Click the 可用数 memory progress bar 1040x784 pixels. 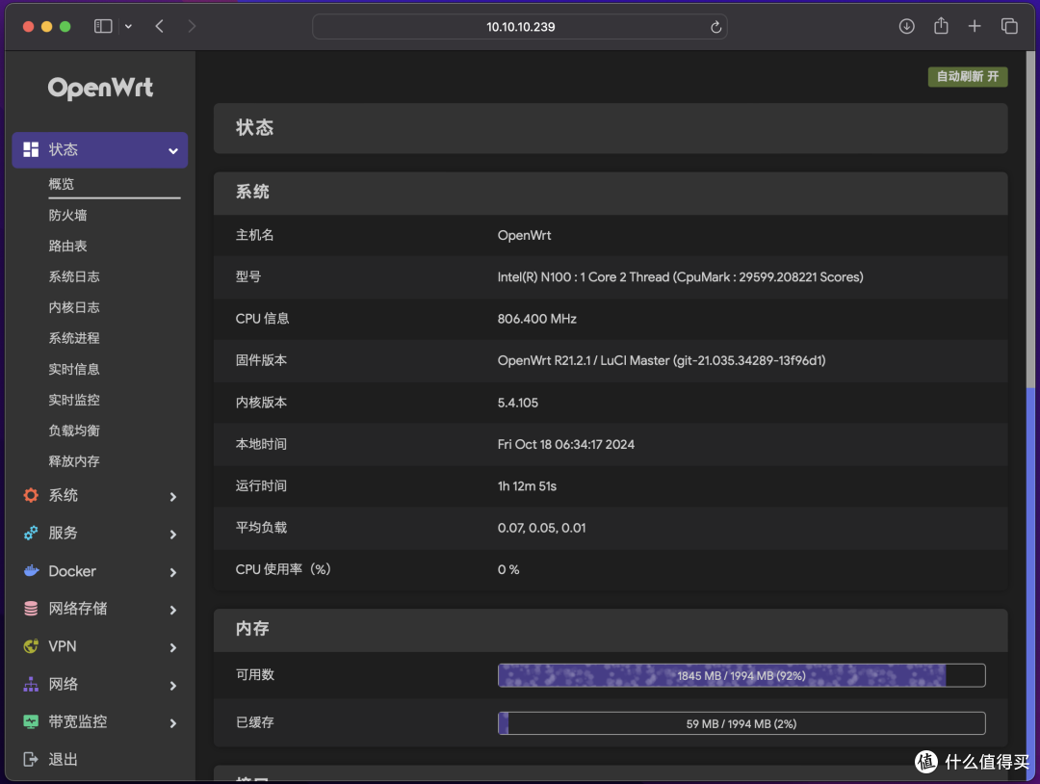point(741,675)
